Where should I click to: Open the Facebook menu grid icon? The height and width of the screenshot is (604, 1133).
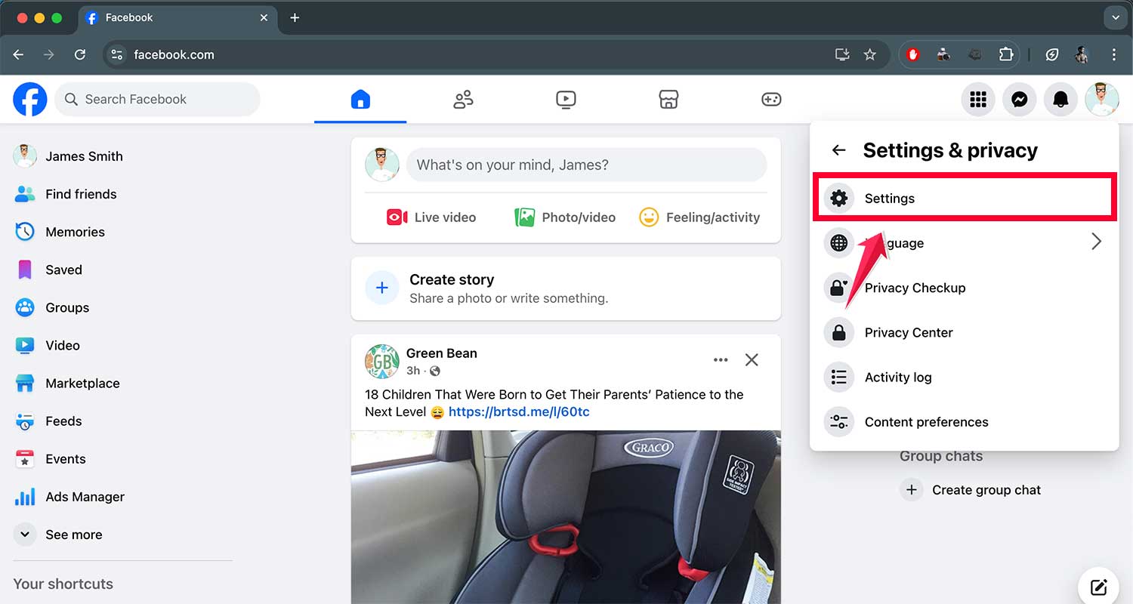[x=978, y=100]
